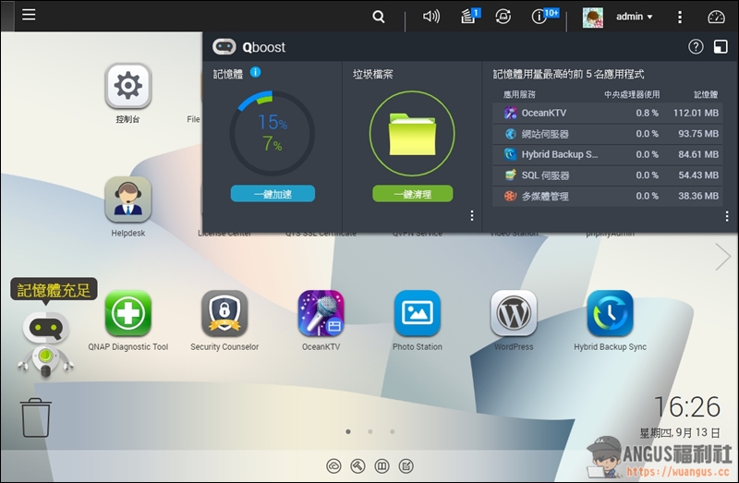The width and height of the screenshot is (739, 483).
Task: Click the 一鍵清理 clean button
Action: [413, 194]
